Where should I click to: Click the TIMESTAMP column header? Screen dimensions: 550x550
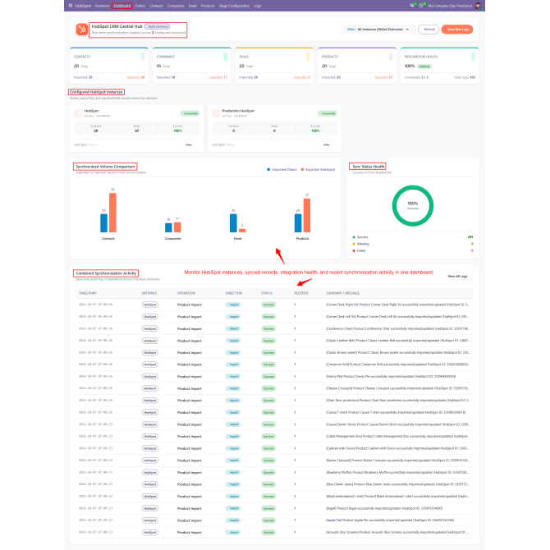tap(88, 293)
